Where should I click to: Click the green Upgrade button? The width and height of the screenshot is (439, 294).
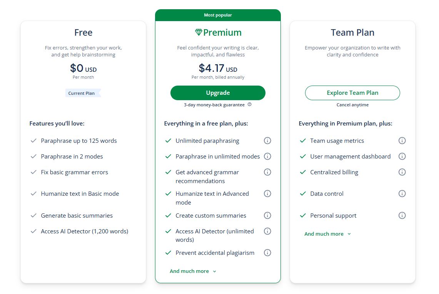[x=218, y=93]
